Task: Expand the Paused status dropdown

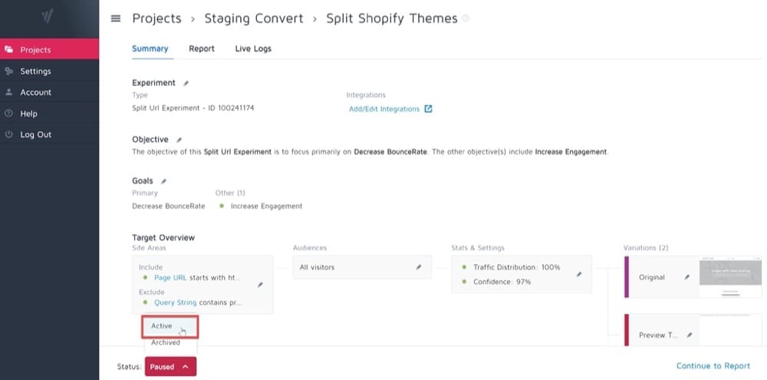Action: (x=171, y=366)
